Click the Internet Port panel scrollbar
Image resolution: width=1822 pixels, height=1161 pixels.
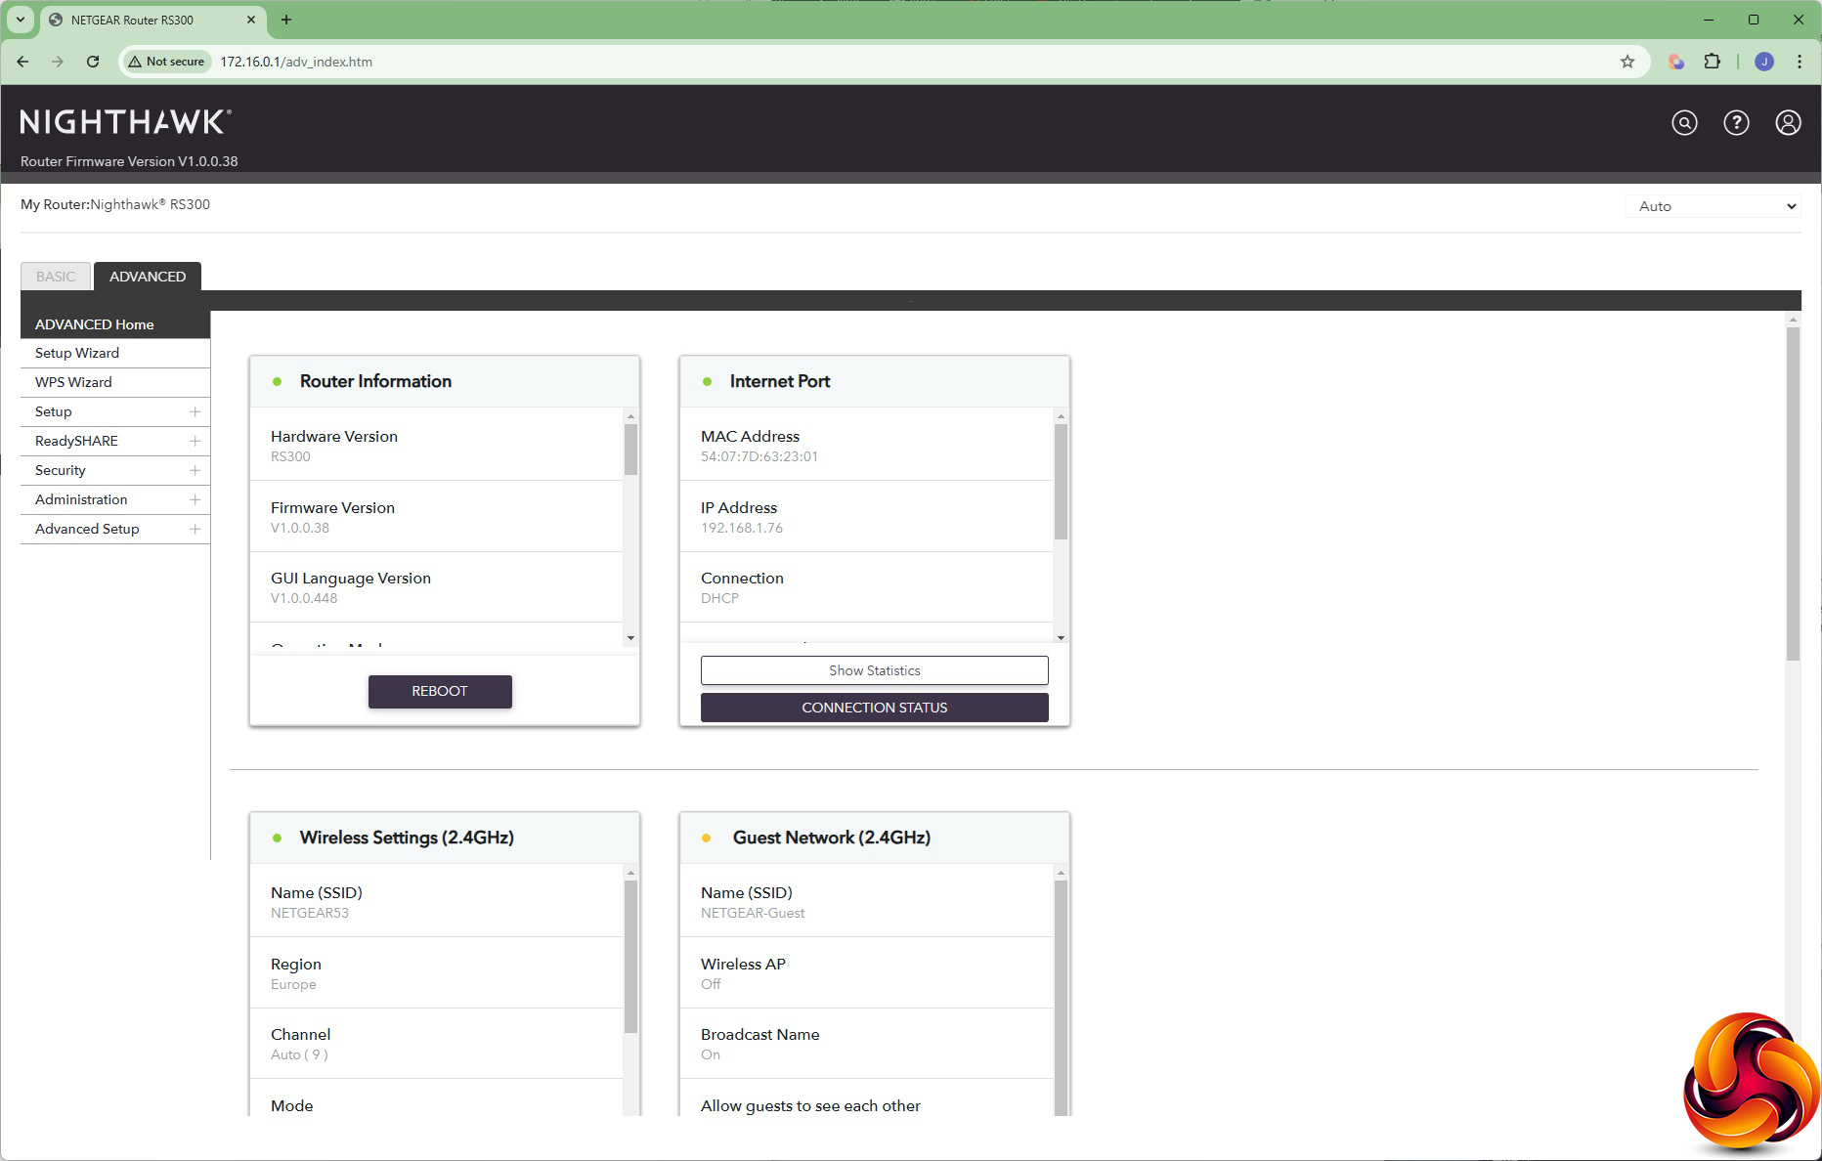pos(1061,481)
